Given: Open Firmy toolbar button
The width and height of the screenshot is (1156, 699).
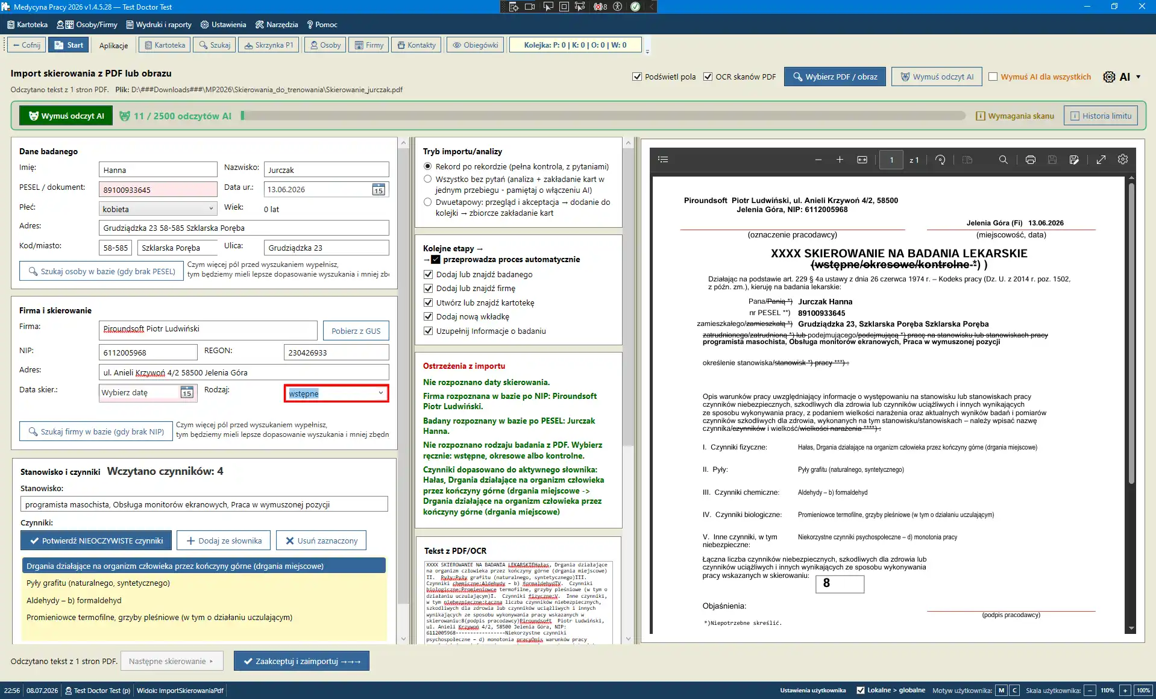Looking at the screenshot, I should (369, 45).
